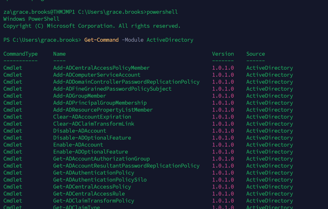Click version 1.0.1.0 in Add-ADGroupMember row
This screenshot has width=328, height=209.
pos(223,96)
